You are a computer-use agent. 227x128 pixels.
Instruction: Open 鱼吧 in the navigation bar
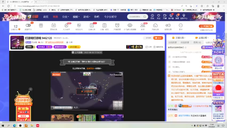pos(96,17)
